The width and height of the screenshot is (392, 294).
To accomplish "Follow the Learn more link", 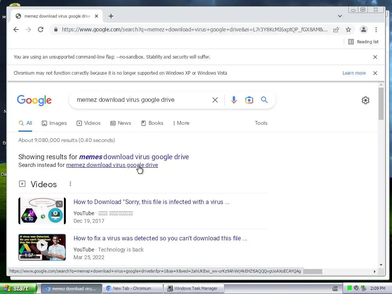I will 354,73.
